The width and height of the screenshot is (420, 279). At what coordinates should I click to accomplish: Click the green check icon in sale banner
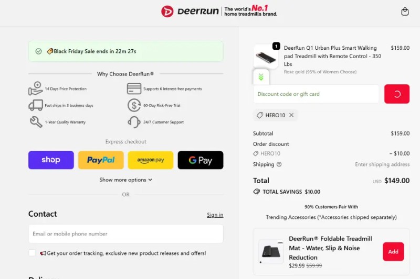[x=38, y=51]
